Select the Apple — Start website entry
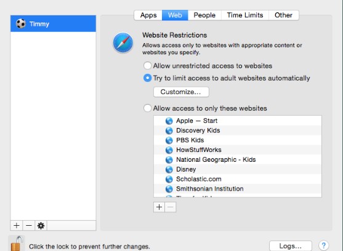The height and width of the screenshot is (251, 343). click(x=238, y=121)
